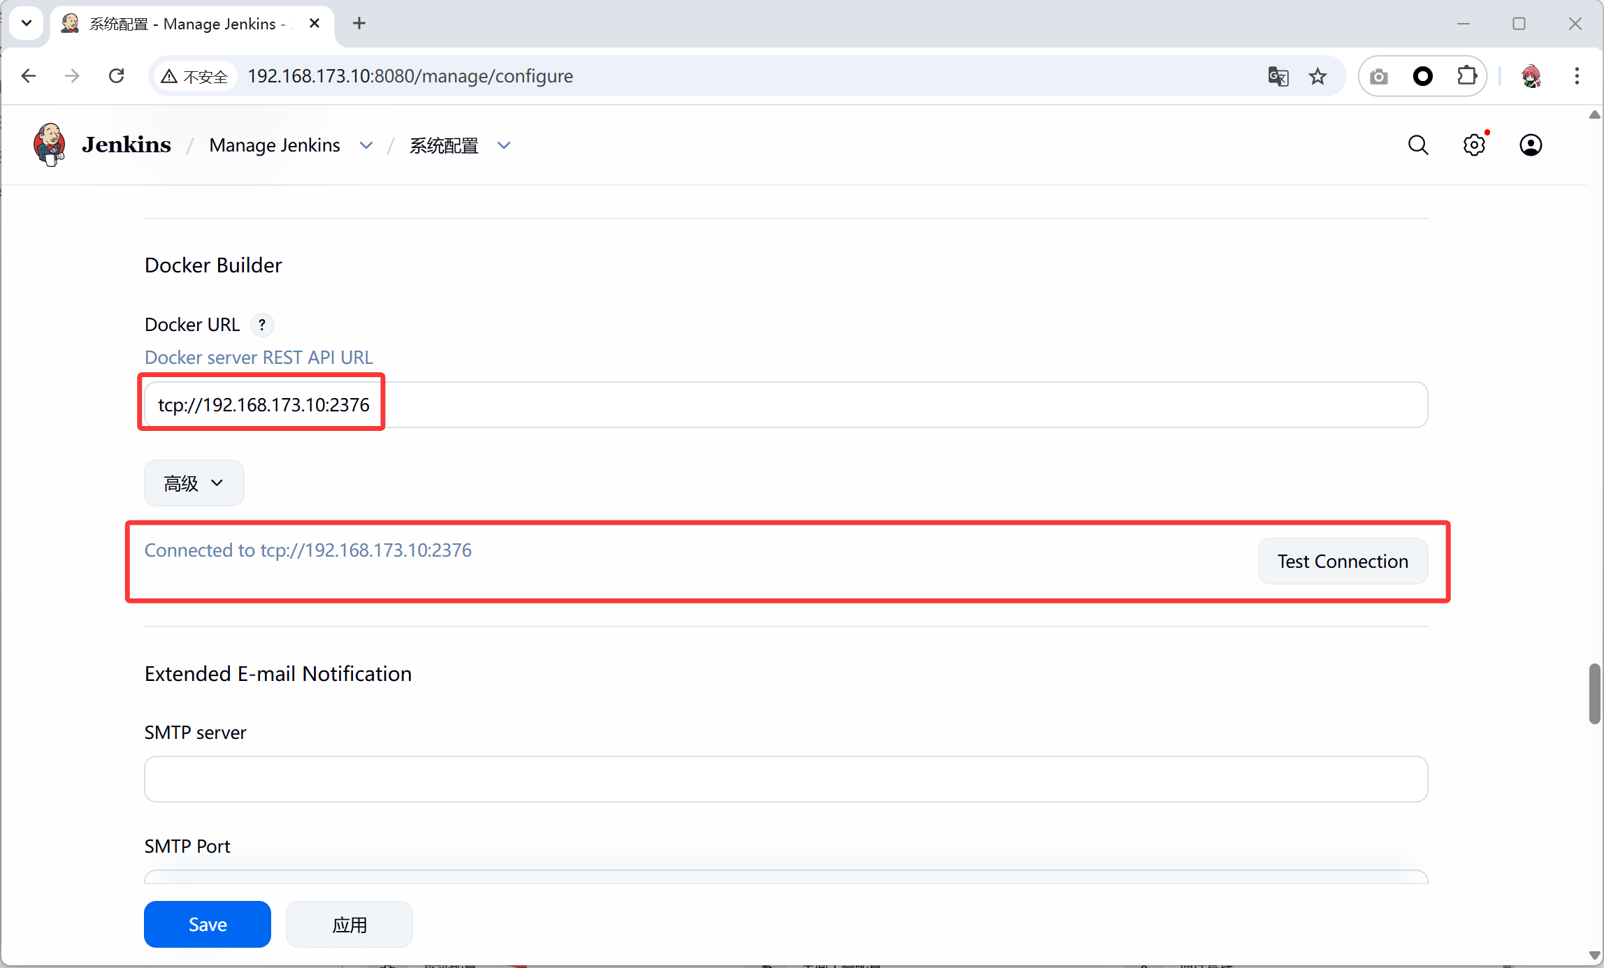
Task: Open a new browser tab
Action: click(359, 23)
